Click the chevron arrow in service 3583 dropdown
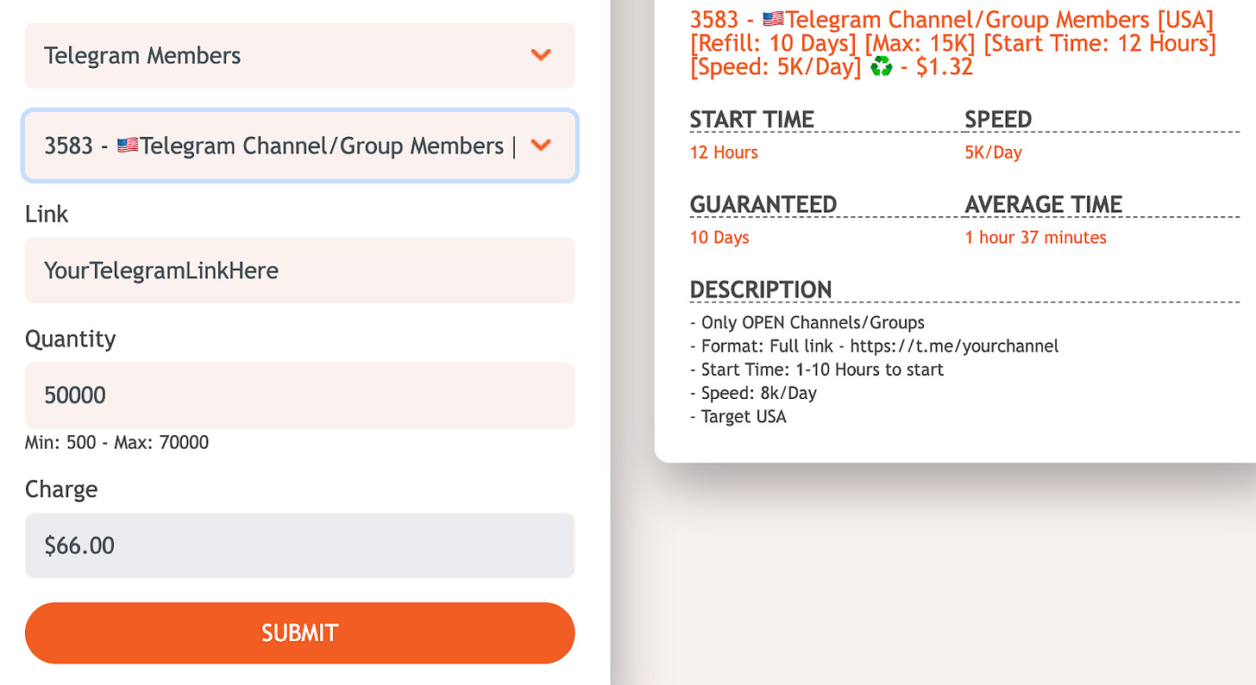 [541, 145]
